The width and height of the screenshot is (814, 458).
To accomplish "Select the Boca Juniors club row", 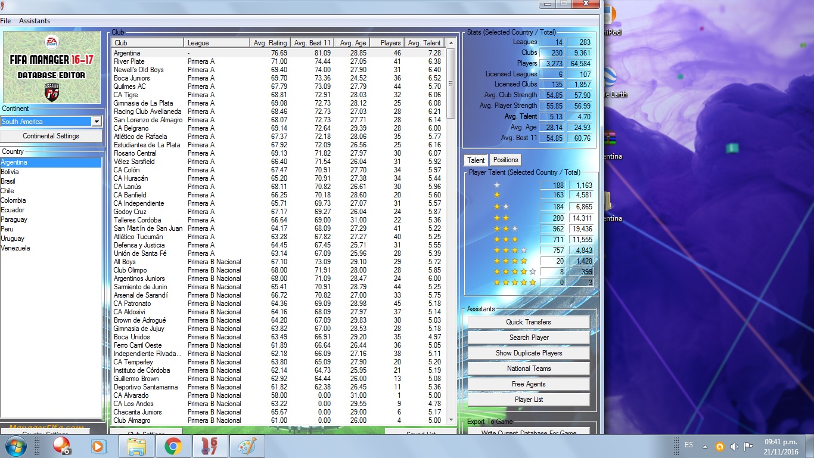I will point(278,78).
